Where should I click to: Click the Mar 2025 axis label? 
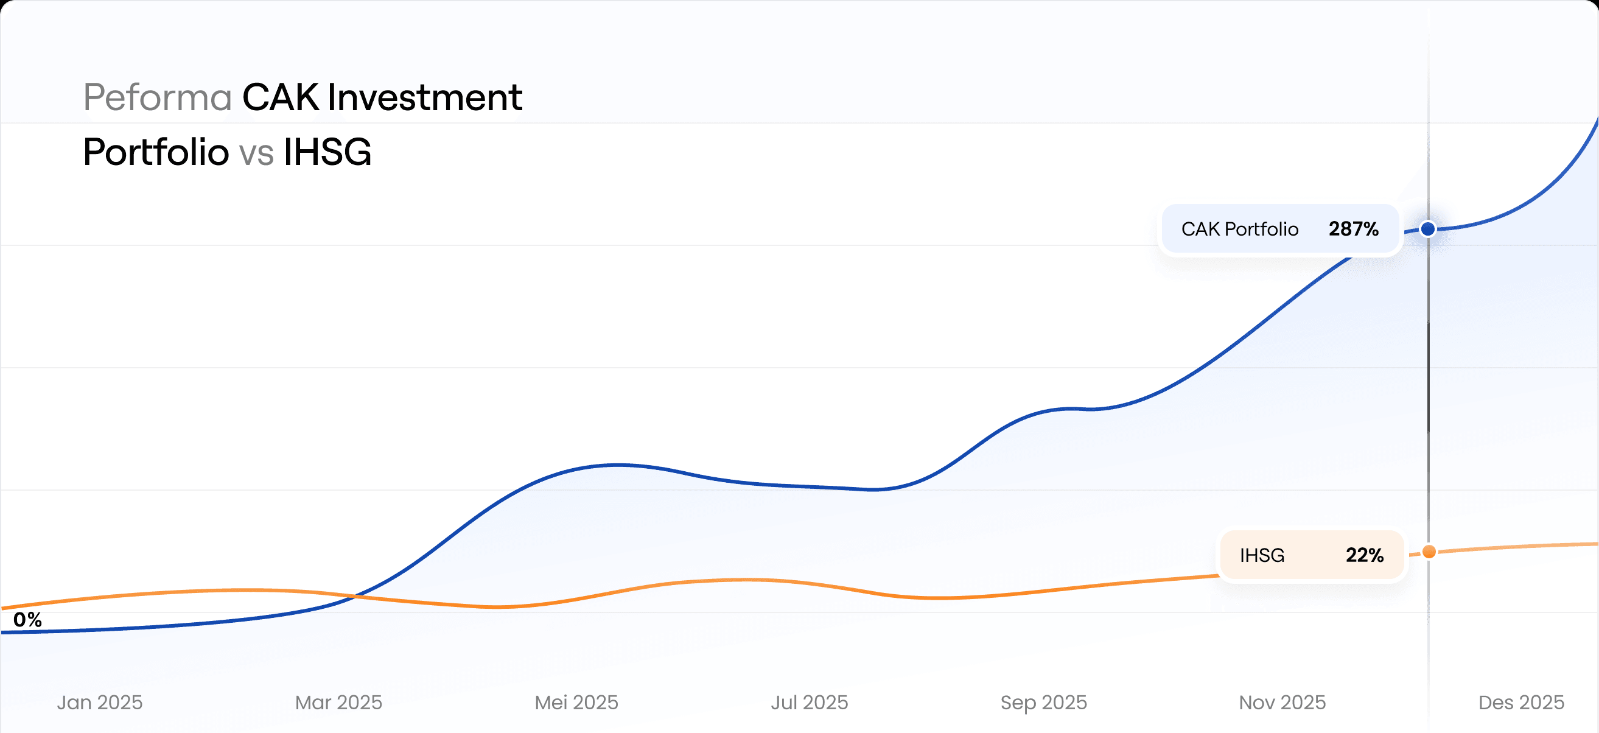(x=338, y=702)
